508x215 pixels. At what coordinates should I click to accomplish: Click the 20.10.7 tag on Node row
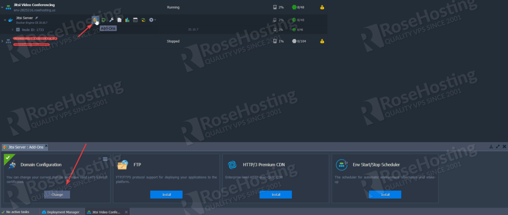point(193,29)
